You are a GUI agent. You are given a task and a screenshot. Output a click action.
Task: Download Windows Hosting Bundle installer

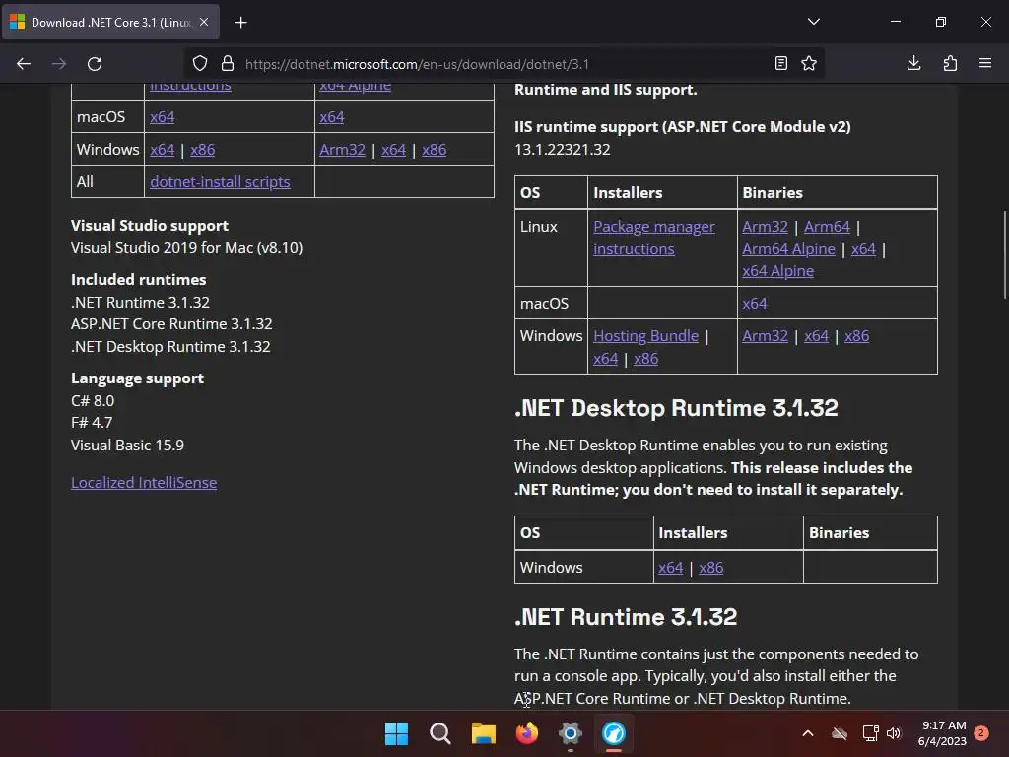tap(645, 336)
